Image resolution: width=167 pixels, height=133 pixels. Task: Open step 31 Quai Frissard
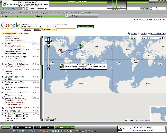click(x=20, y=88)
